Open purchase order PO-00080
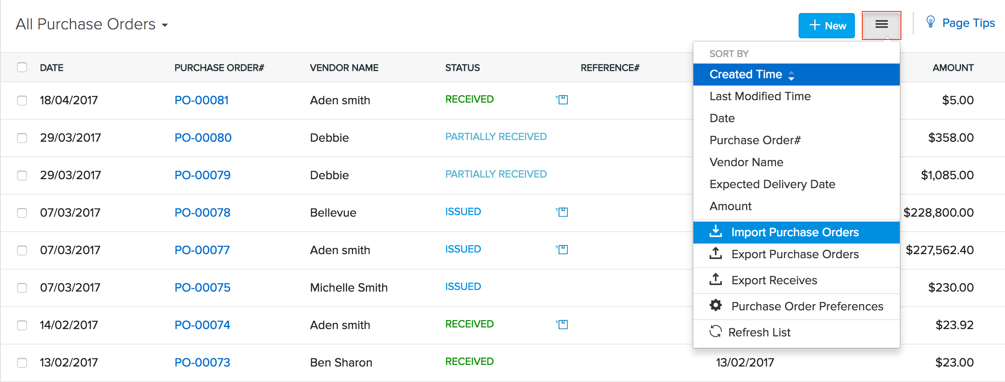The height and width of the screenshot is (382, 1005). point(203,138)
